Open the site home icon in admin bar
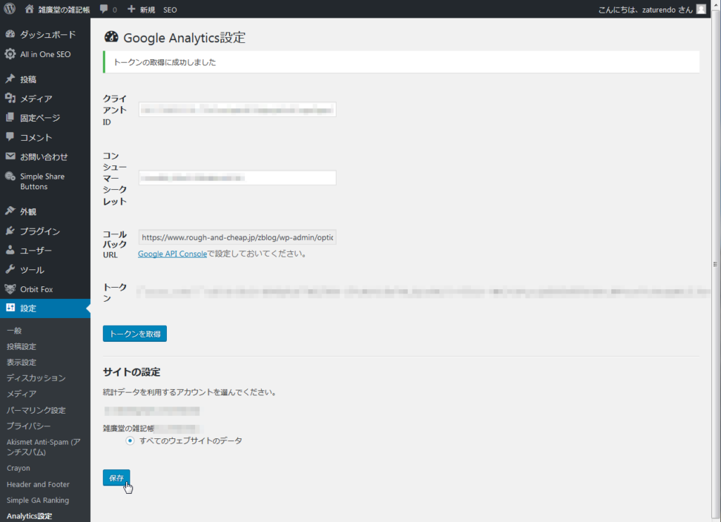The image size is (721, 522). (x=29, y=9)
